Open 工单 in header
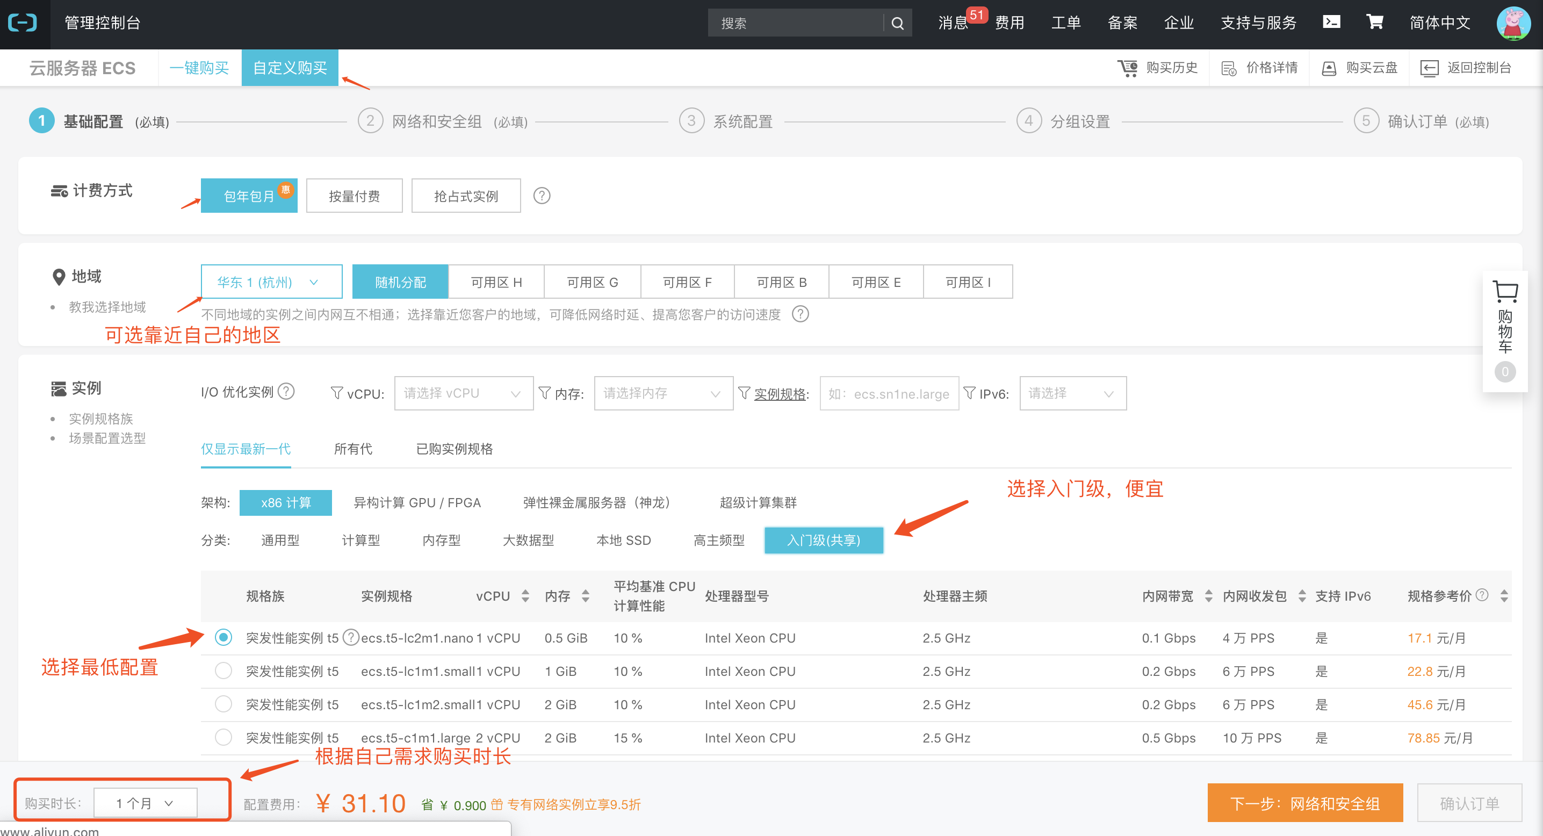This screenshot has width=1543, height=836. click(x=1065, y=23)
